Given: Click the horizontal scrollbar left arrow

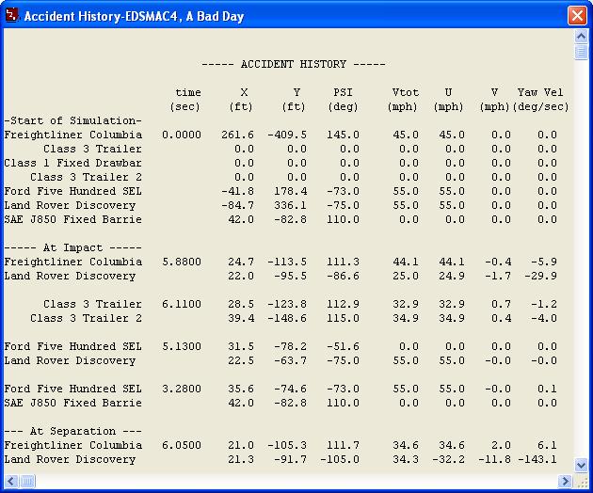Looking at the screenshot, I should (9, 482).
